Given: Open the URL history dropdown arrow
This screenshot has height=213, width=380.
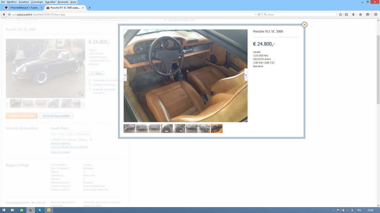Looking at the screenshot, I should pyautogui.click(x=255, y=14).
